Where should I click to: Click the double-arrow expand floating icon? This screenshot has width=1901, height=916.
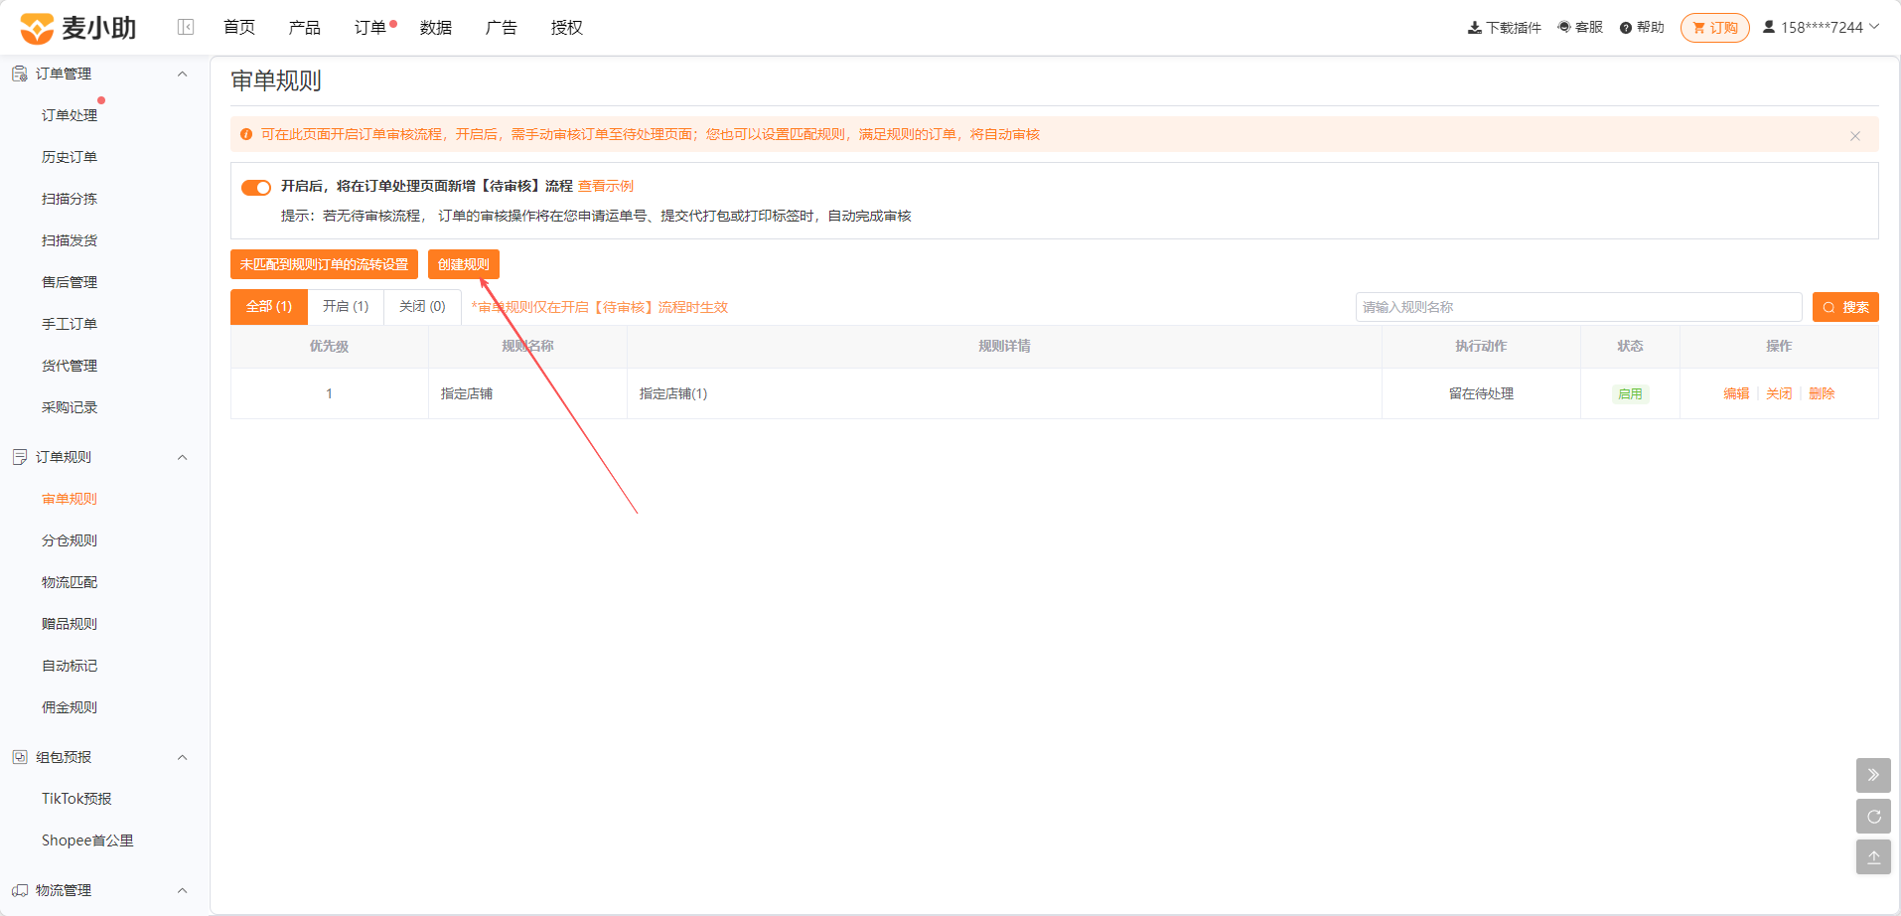(x=1873, y=775)
